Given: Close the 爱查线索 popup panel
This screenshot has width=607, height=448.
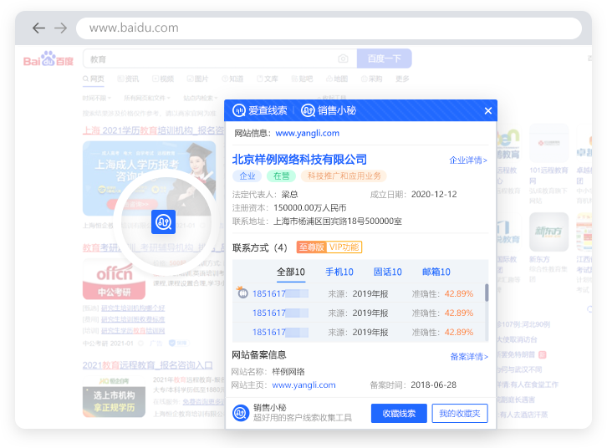Looking at the screenshot, I should (488, 110).
